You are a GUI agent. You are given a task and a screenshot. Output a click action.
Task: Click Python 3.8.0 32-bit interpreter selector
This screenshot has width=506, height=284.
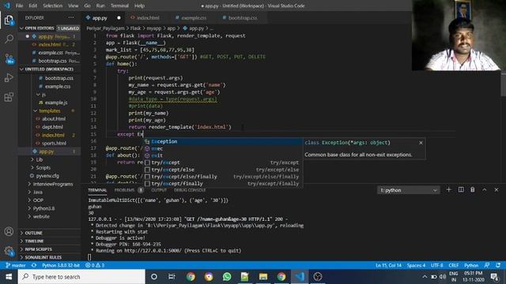pos(61,265)
